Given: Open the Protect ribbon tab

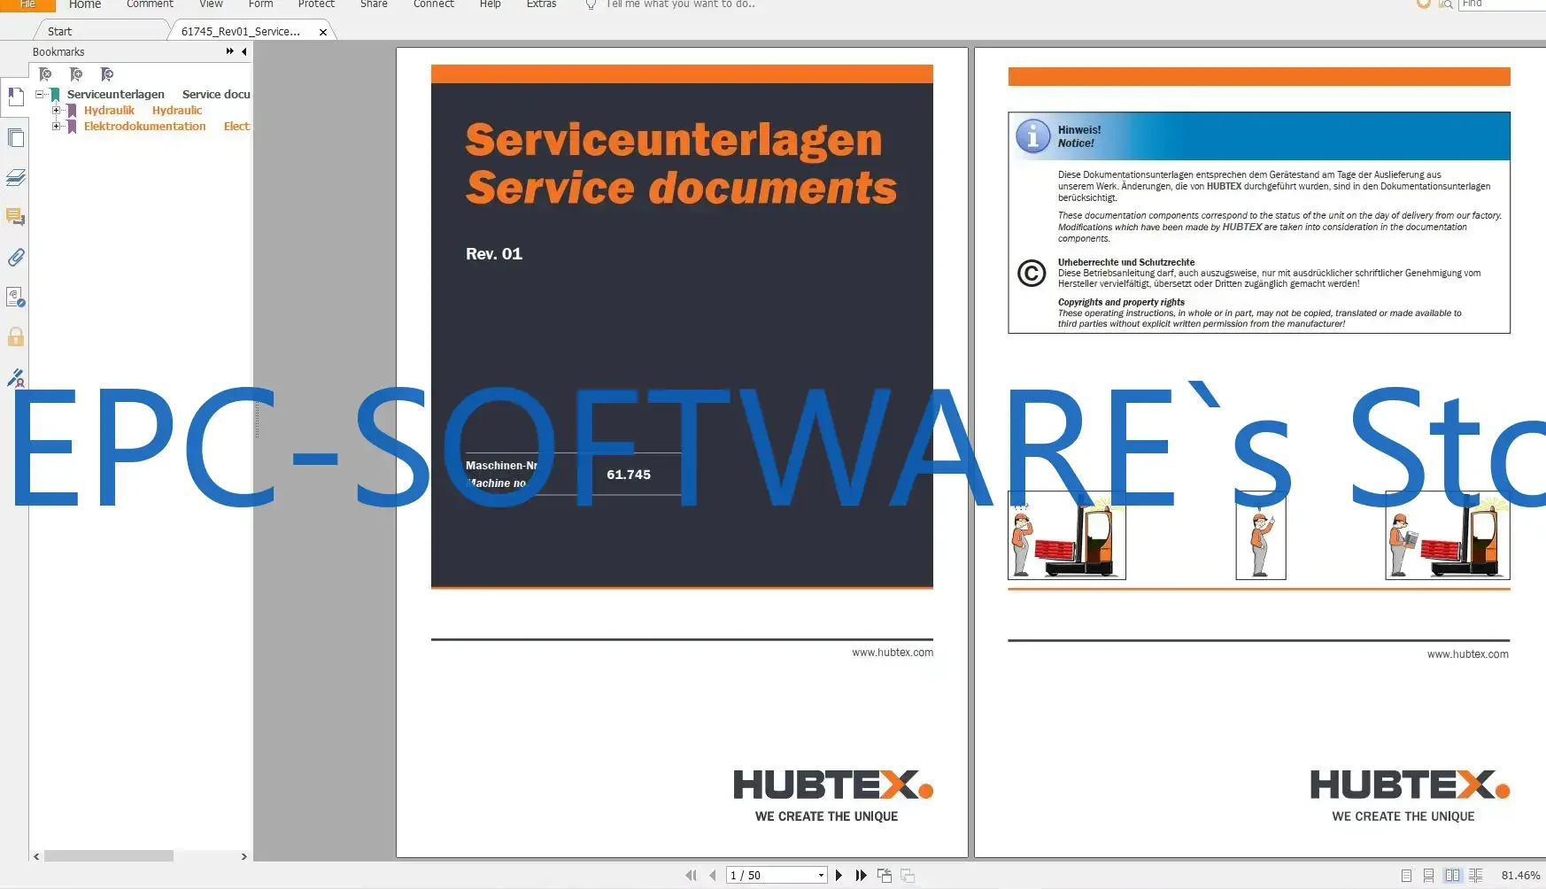Looking at the screenshot, I should click(x=316, y=4).
